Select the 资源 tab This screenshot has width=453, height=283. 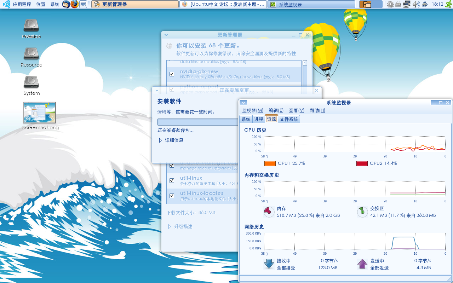(x=271, y=119)
